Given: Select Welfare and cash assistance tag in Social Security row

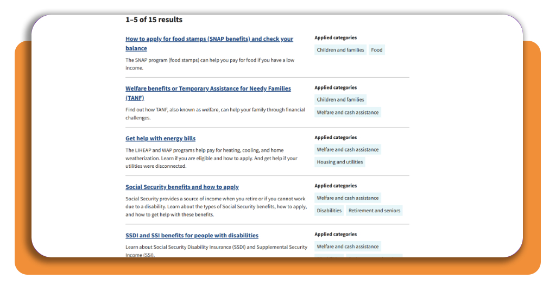Looking at the screenshot, I should pyautogui.click(x=347, y=198).
